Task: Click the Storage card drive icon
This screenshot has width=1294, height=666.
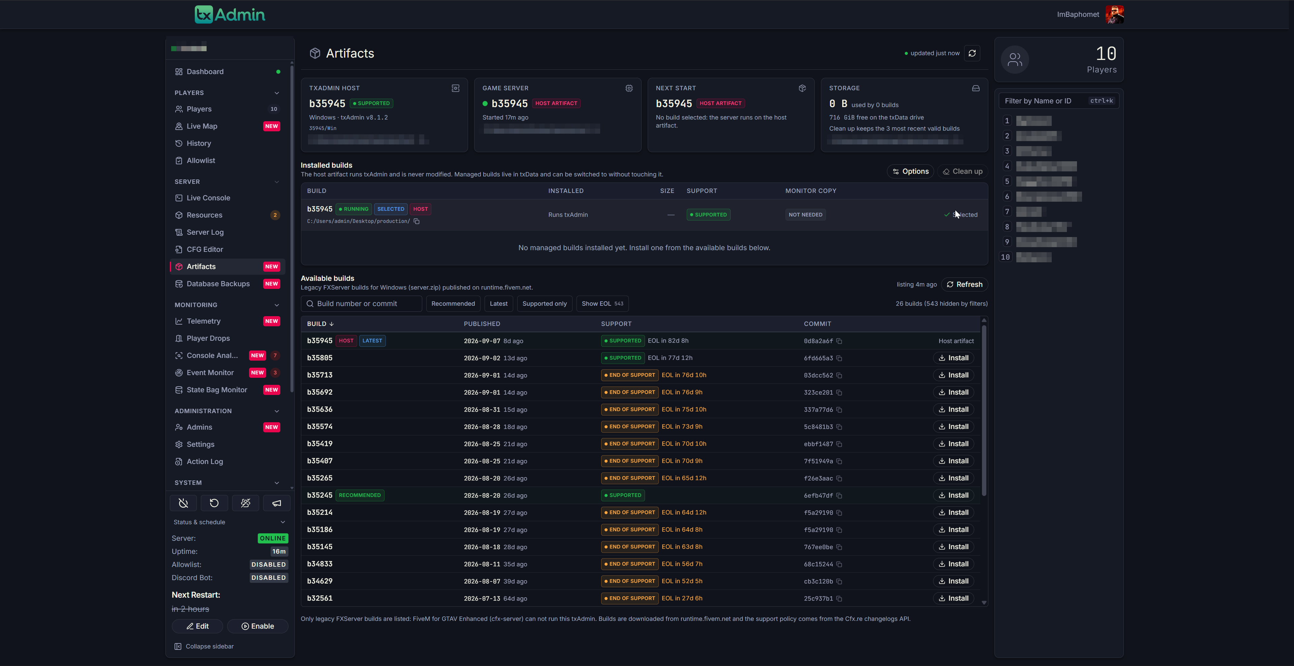Action: [x=976, y=88]
